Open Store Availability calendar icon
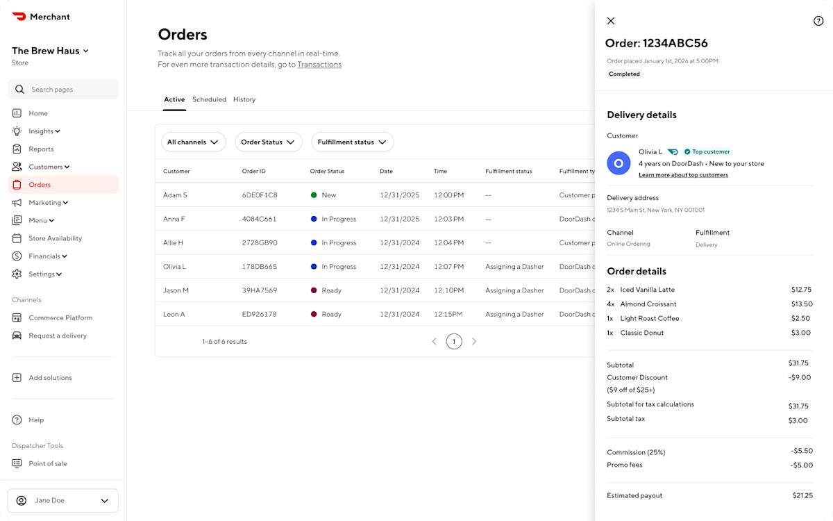The image size is (833, 521). click(x=15, y=238)
